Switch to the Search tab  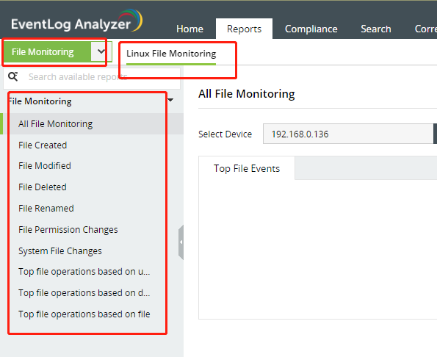(x=376, y=29)
